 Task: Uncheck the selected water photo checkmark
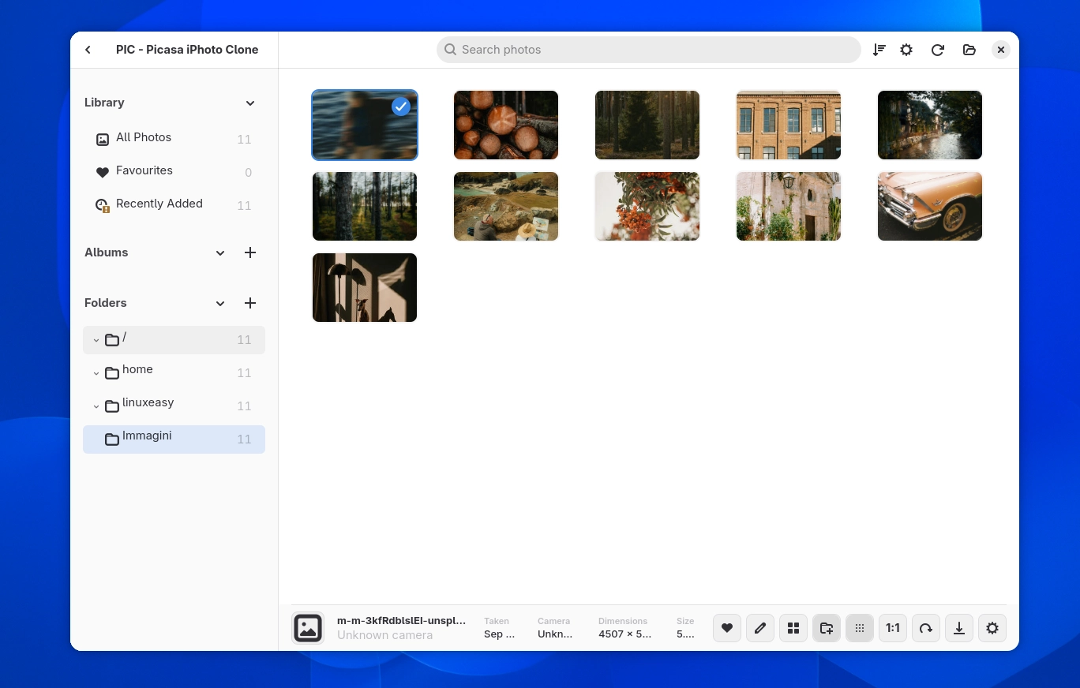pyautogui.click(x=401, y=107)
